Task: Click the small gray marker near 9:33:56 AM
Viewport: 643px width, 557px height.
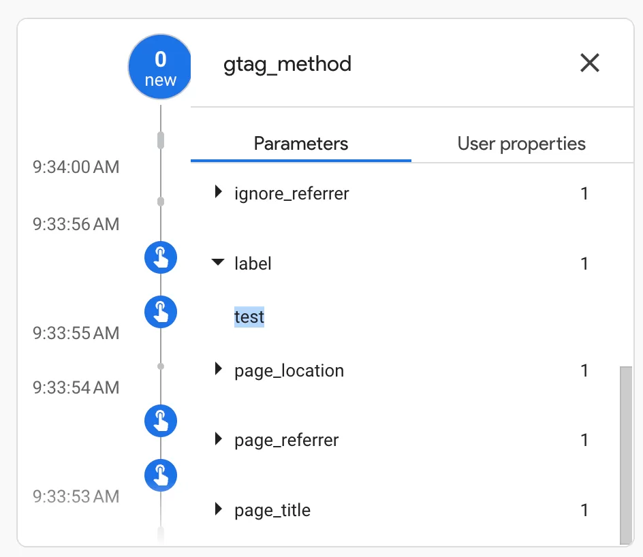Action: (161, 202)
